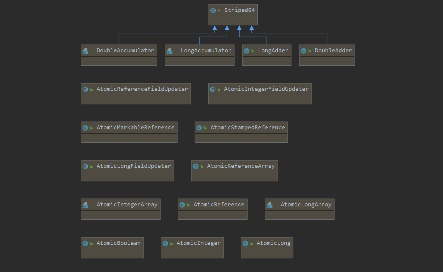The width and height of the screenshot is (443, 272).
Task: Click the public lock icon on AtomicLong
Action: pyautogui.click(x=251, y=243)
